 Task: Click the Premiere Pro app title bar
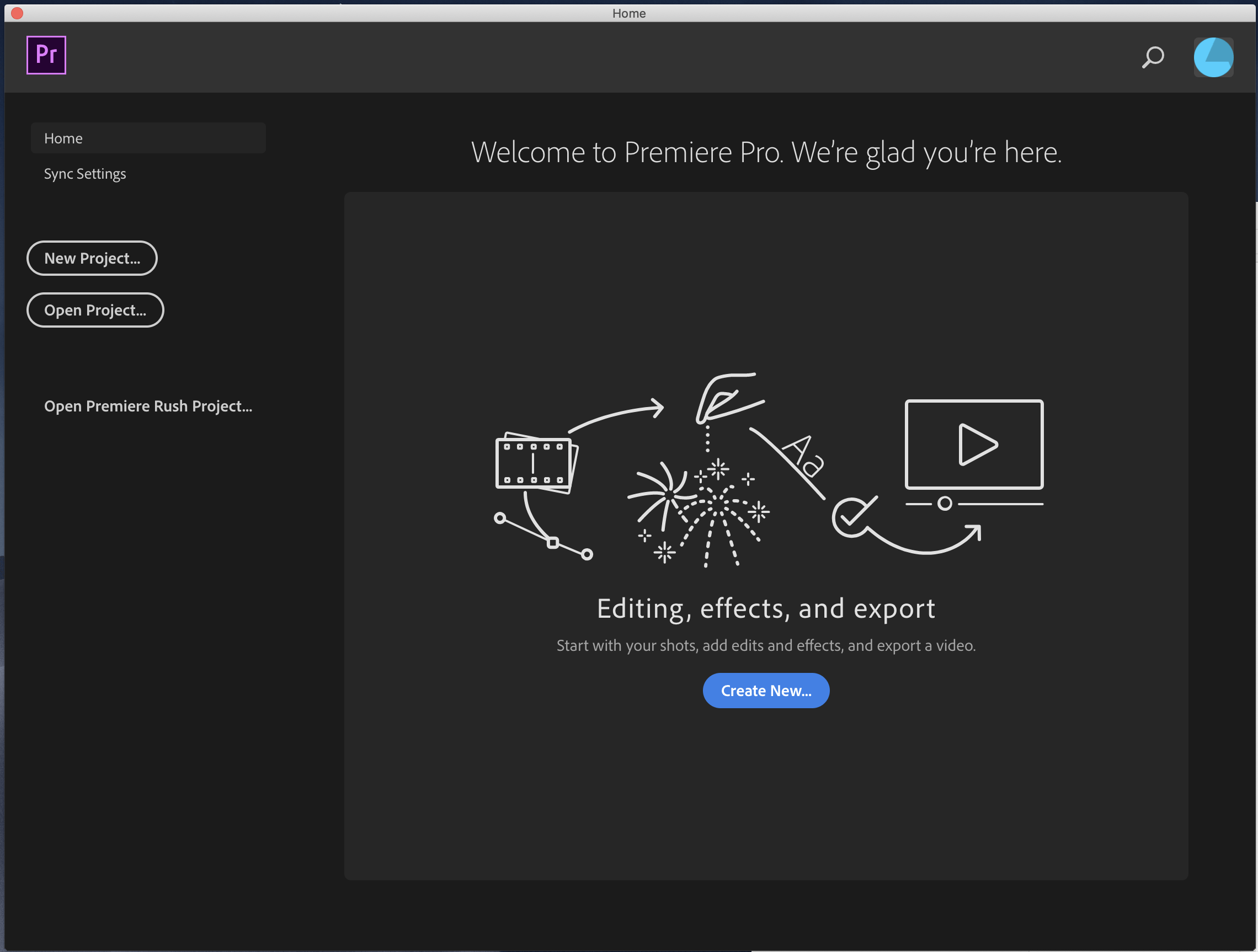[x=629, y=12]
